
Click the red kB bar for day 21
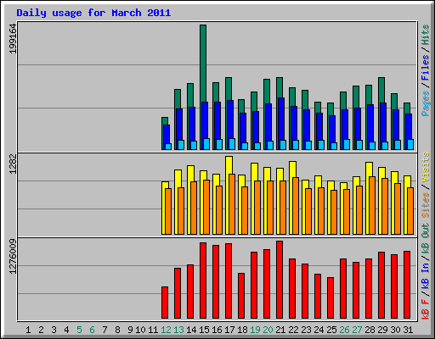(280, 280)
